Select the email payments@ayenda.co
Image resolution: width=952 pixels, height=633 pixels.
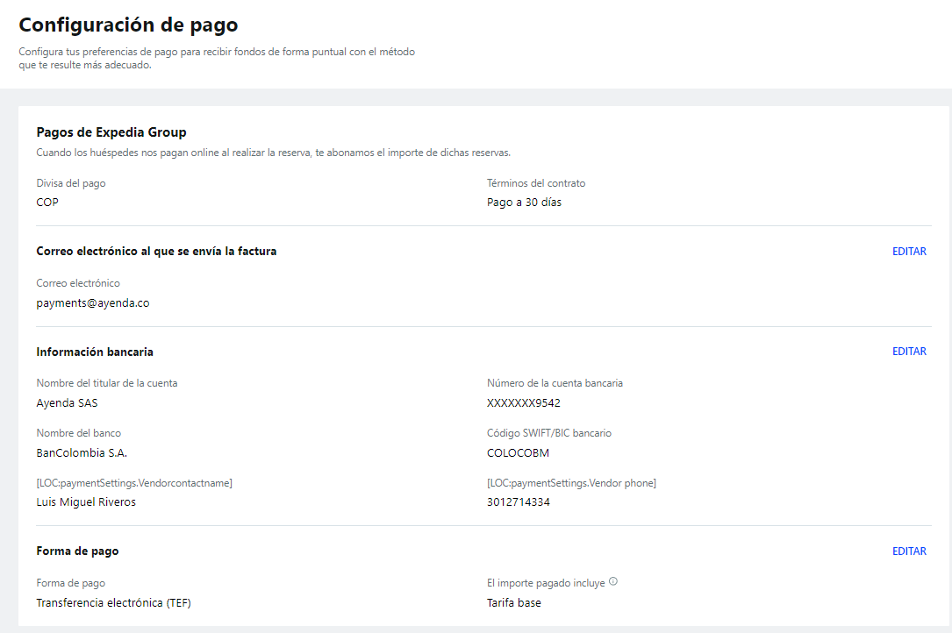tap(93, 302)
